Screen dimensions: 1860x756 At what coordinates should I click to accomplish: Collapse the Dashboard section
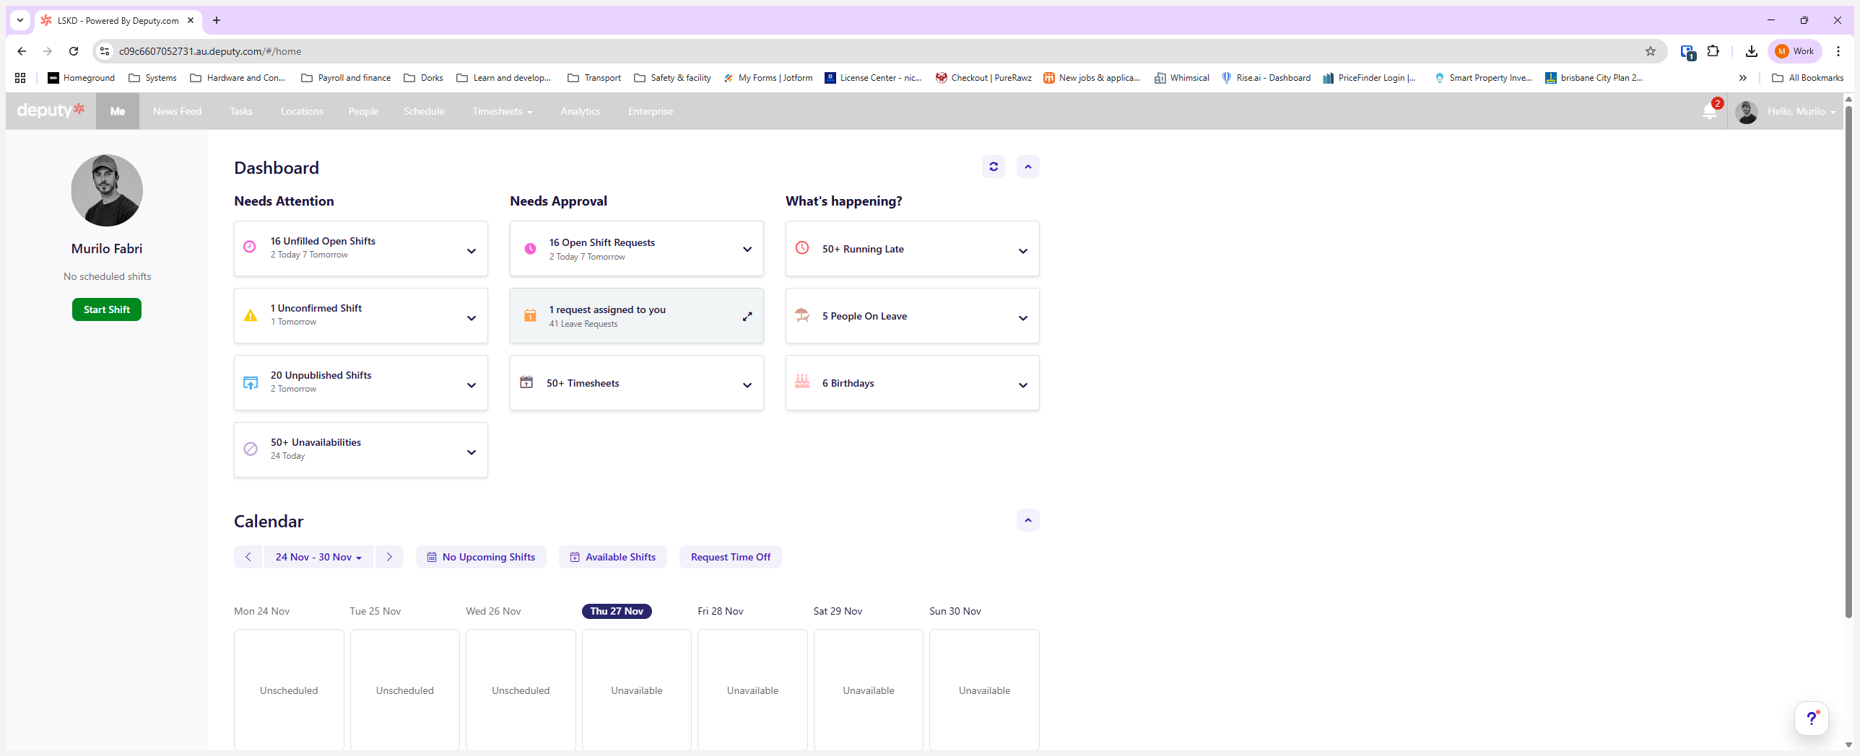tap(1027, 167)
